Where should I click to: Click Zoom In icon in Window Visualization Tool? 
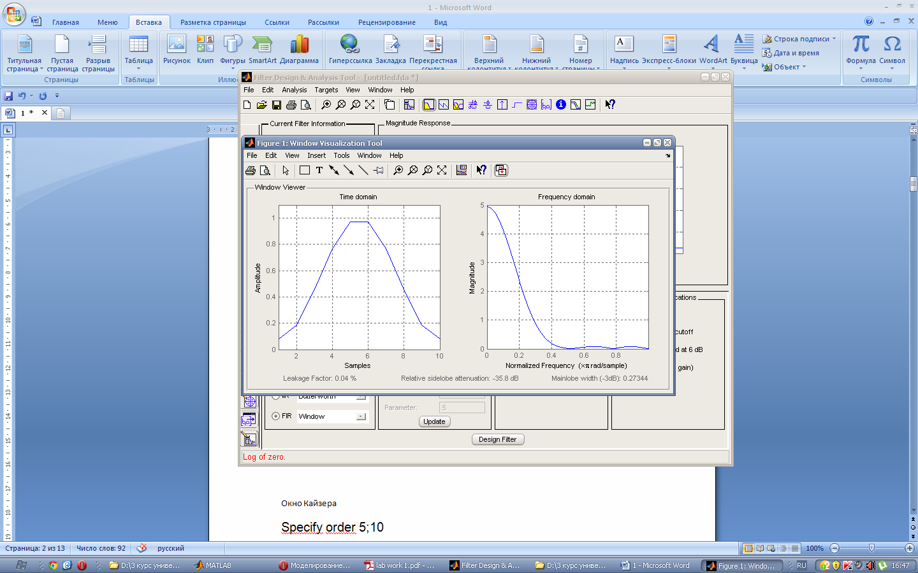coord(398,171)
